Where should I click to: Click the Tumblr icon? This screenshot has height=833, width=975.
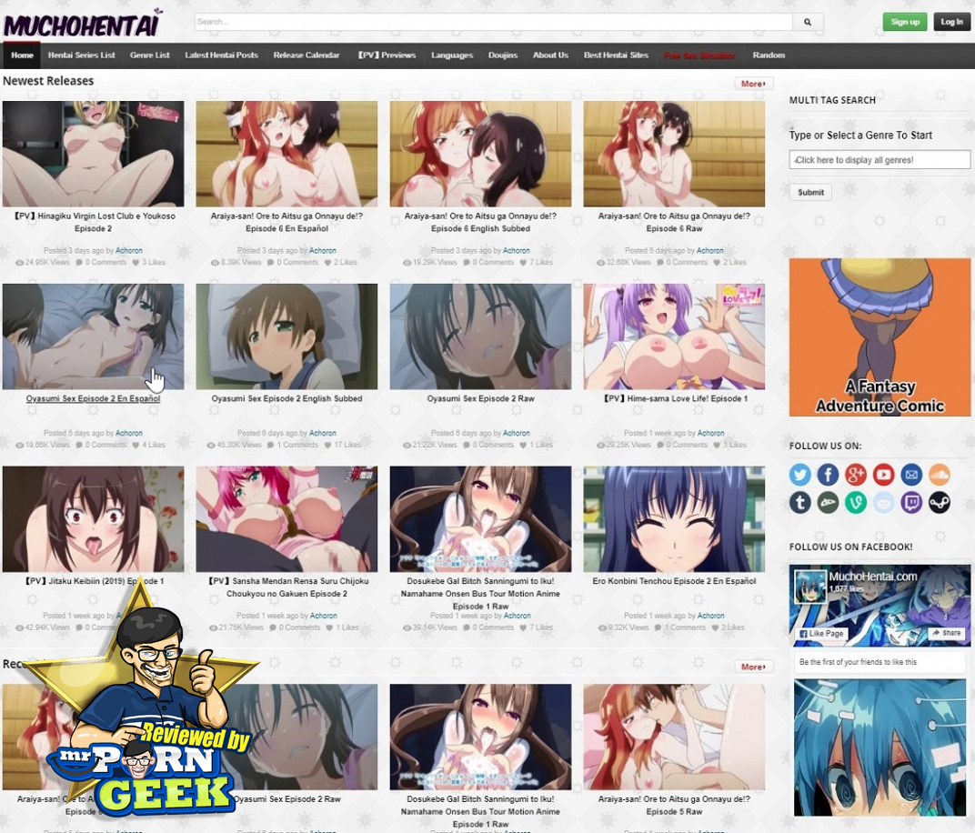pos(800,502)
